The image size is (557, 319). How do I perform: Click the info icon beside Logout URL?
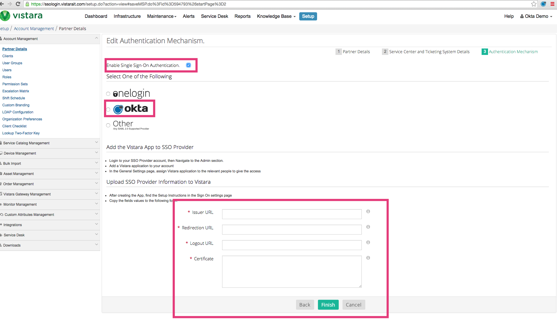tap(368, 242)
